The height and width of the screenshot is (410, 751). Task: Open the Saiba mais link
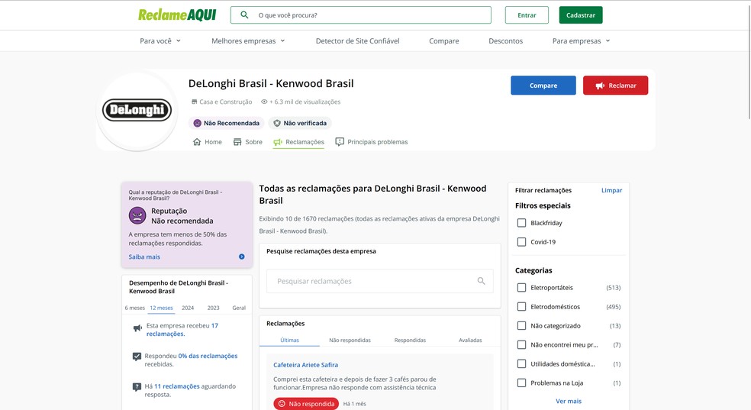(144, 257)
